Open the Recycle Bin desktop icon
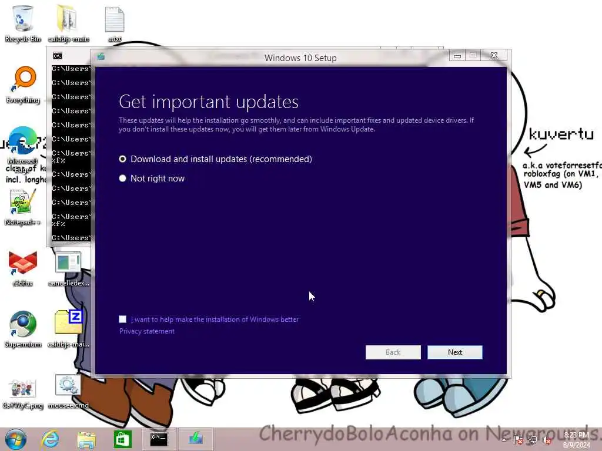602x451 pixels. (x=23, y=23)
